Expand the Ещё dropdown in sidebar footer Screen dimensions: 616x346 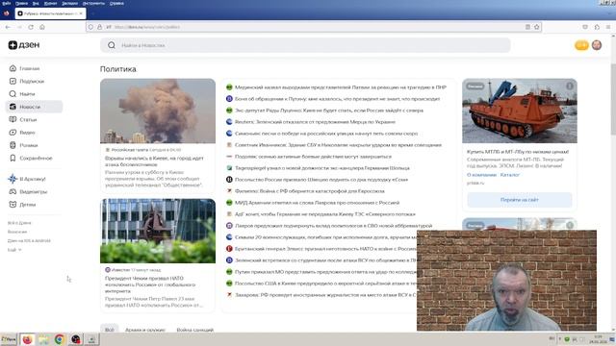(14, 250)
